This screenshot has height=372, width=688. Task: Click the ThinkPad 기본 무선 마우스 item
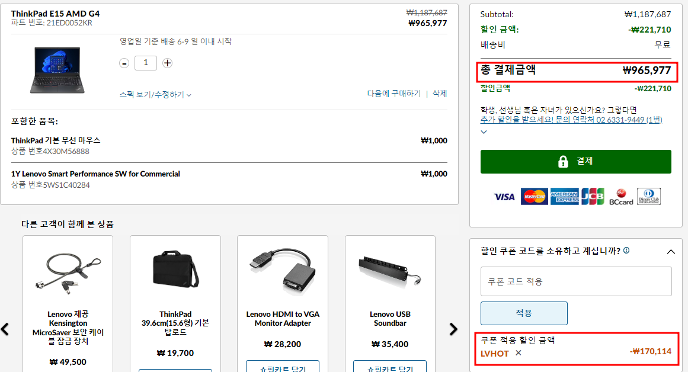56,140
